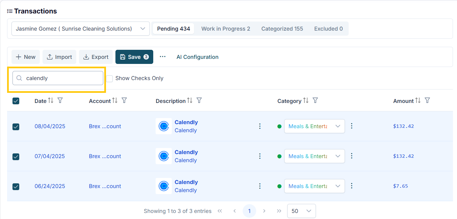
Task: Switch to the Pending 434 tab
Action: tap(173, 29)
